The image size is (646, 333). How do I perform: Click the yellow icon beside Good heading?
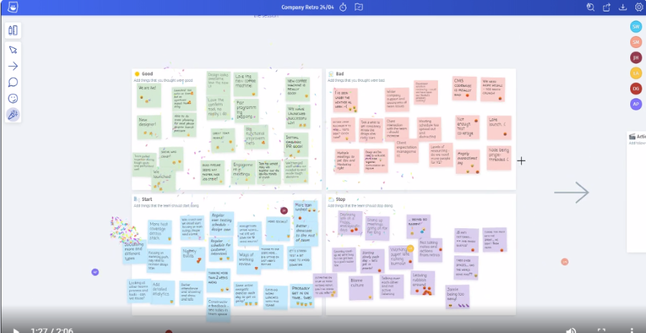[x=137, y=74]
